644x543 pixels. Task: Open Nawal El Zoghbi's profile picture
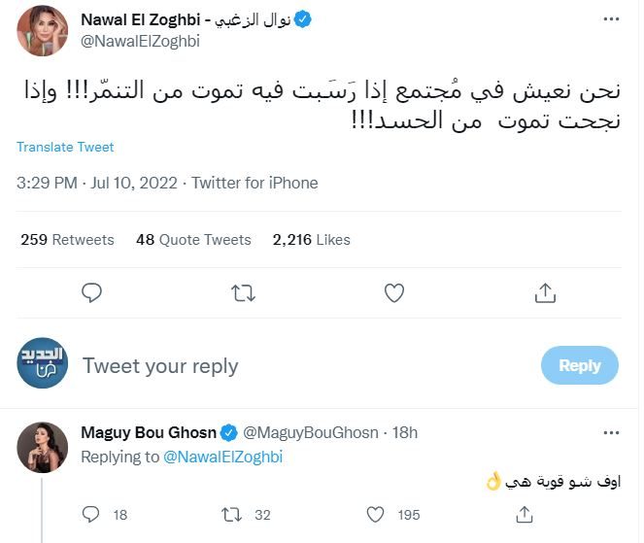[x=43, y=30]
